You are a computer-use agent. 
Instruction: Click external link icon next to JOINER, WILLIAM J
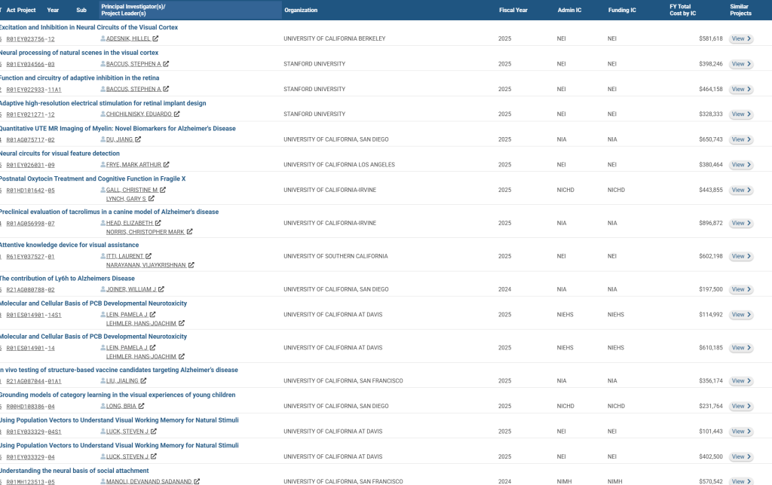click(x=161, y=289)
